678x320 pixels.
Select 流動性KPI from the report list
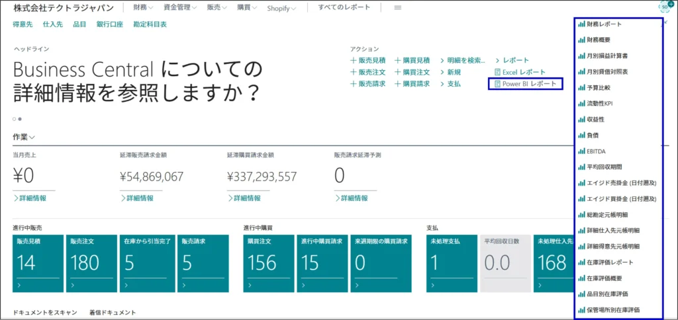point(601,104)
